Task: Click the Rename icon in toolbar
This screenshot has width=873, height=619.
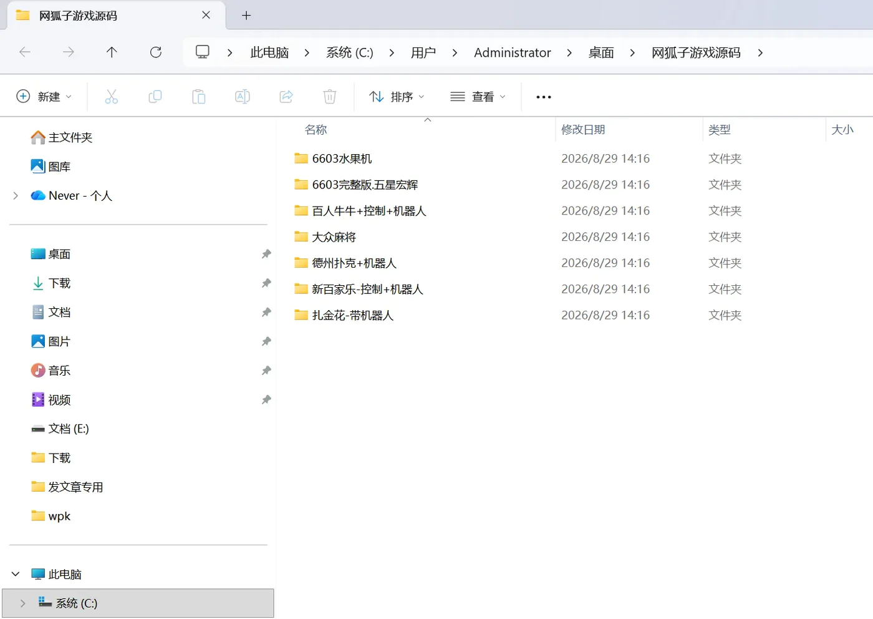Action: pos(243,97)
